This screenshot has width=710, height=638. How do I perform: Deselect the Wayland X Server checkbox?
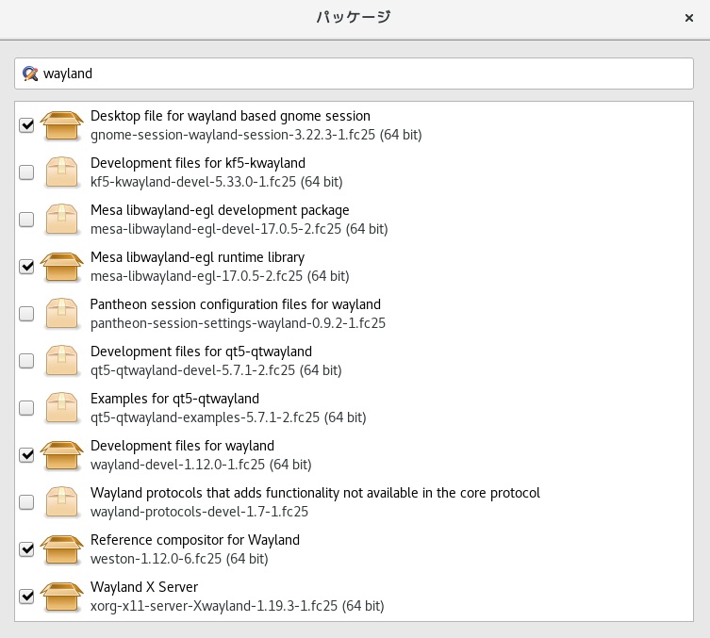[26, 597]
